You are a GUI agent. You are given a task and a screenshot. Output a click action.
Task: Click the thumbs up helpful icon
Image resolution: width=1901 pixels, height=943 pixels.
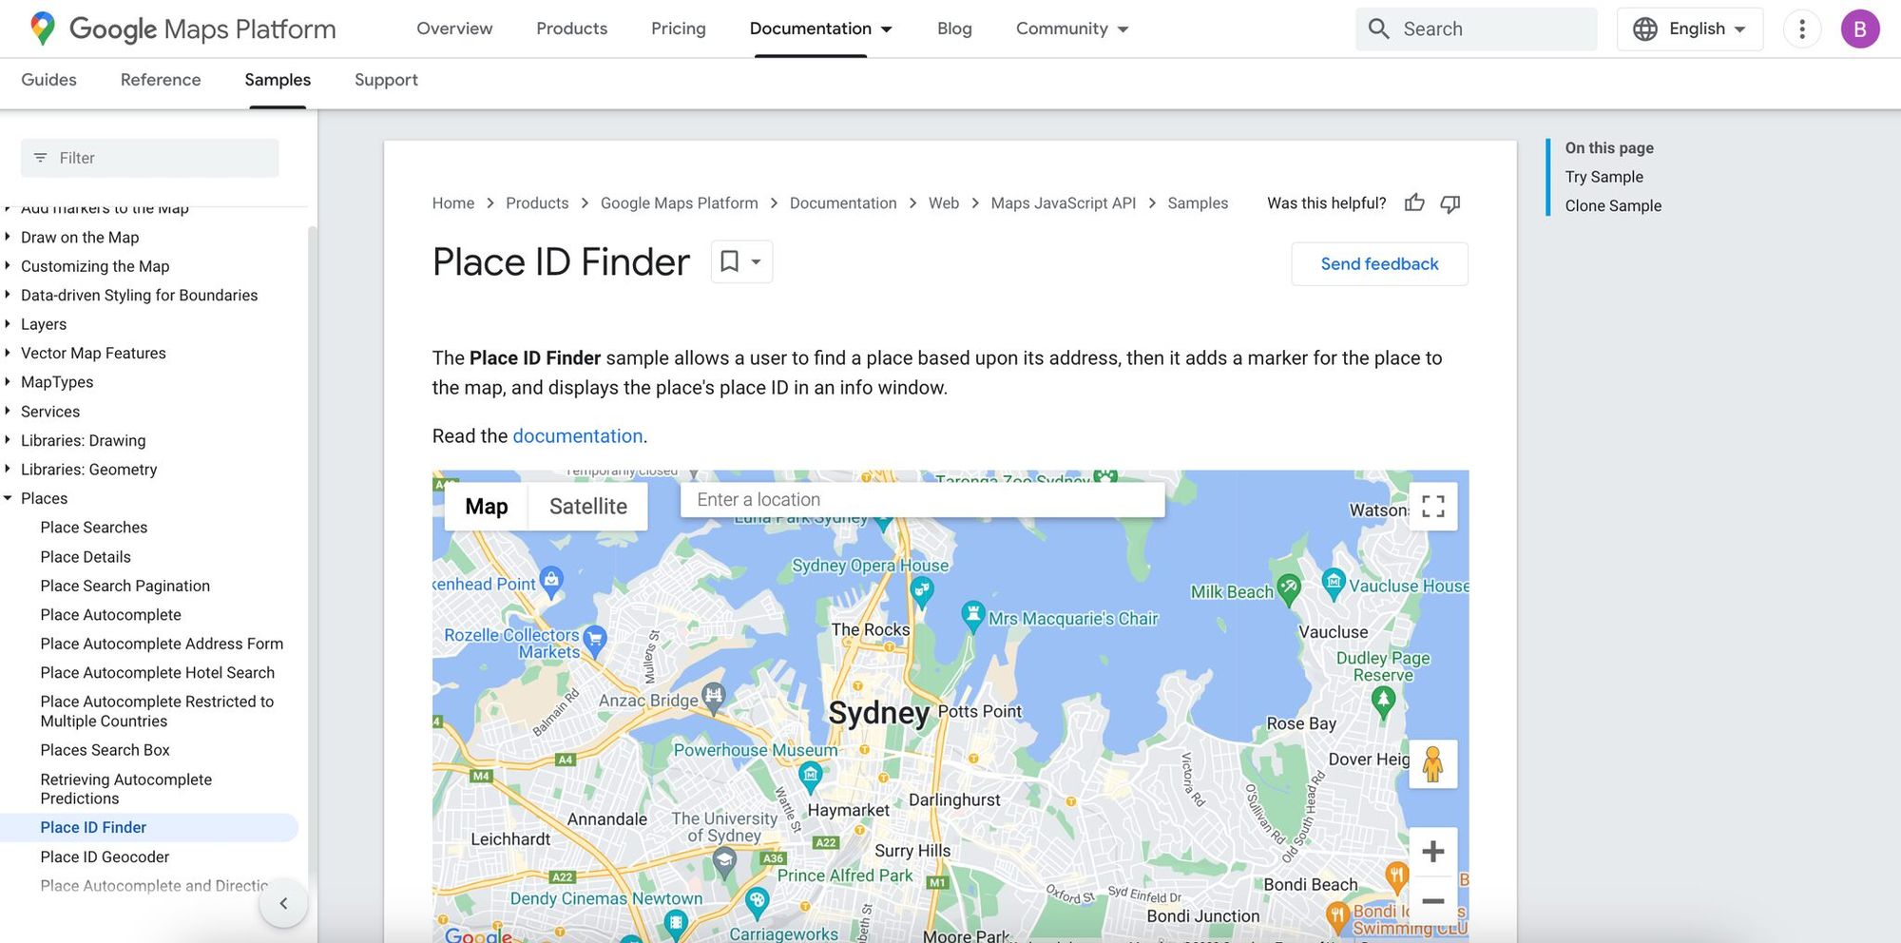[1414, 202]
